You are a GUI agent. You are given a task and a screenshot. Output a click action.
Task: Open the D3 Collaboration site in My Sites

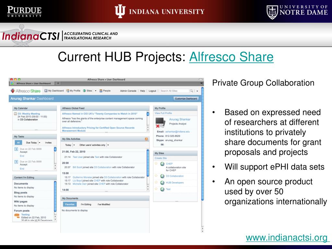pyautogui.click(x=175, y=176)
